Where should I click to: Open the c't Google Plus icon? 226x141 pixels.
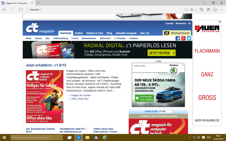coord(183,38)
